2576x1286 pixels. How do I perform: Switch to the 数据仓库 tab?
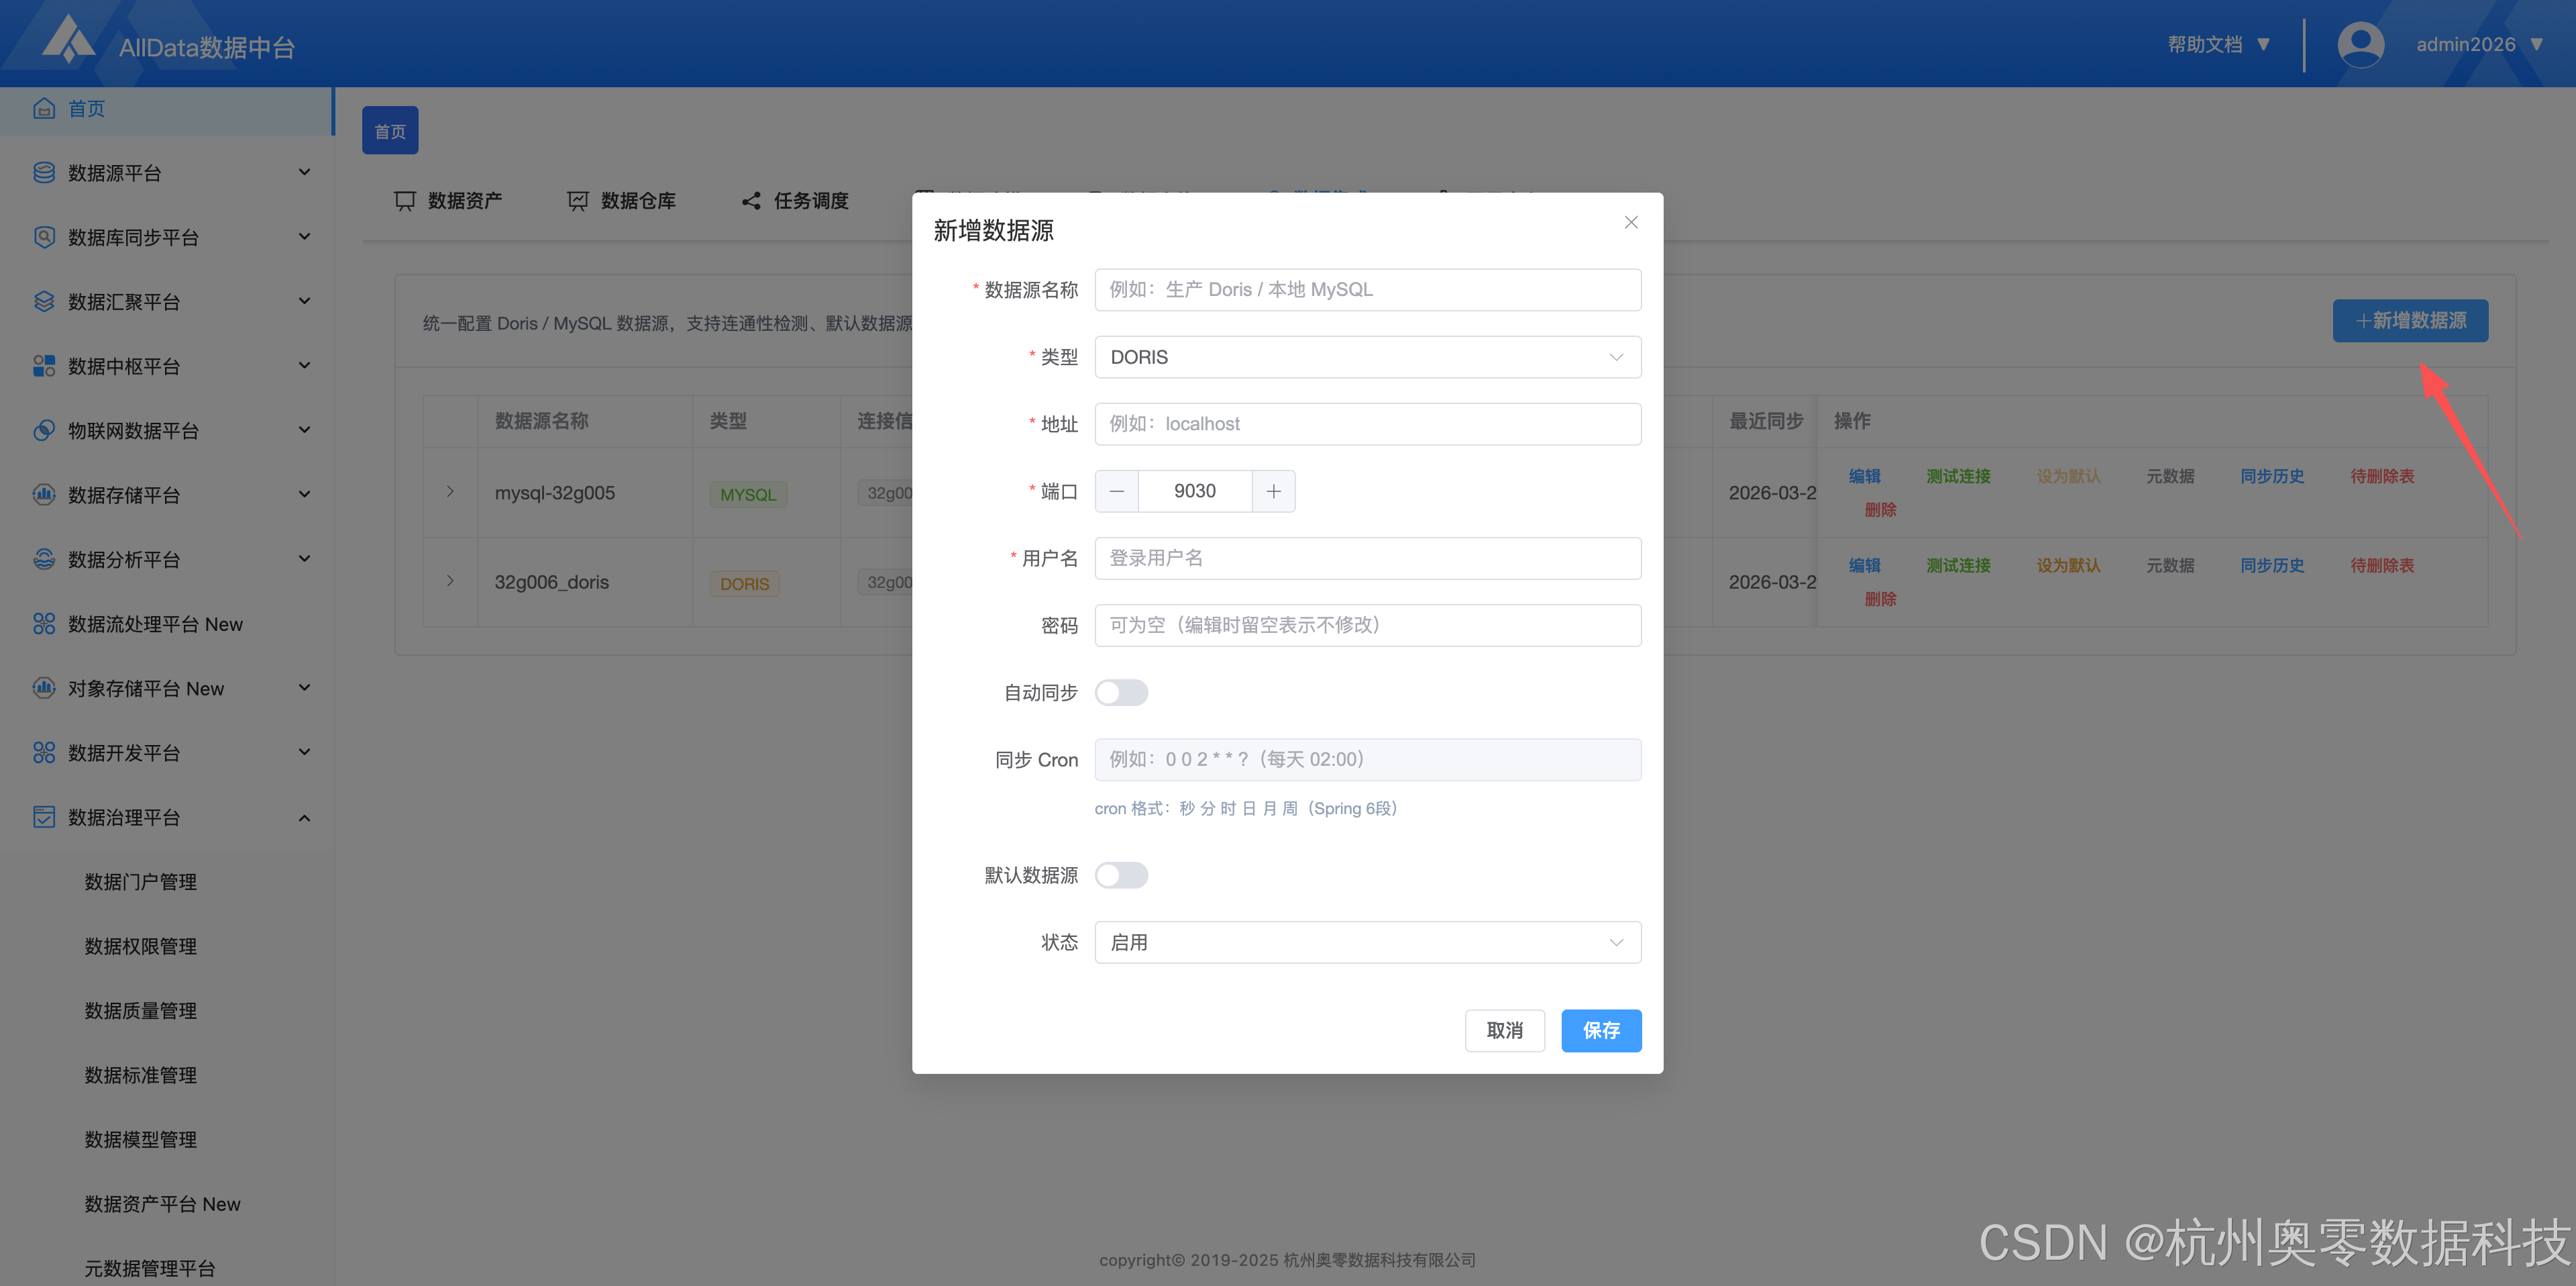(622, 201)
